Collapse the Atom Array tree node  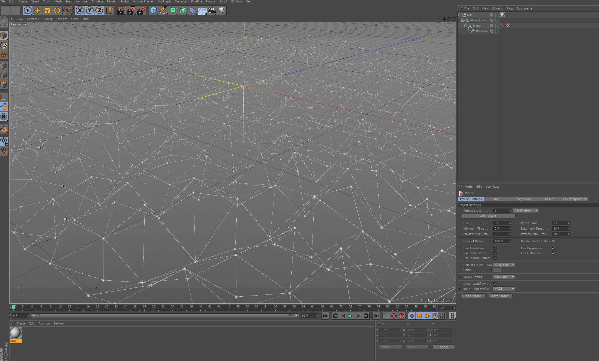[463, 20]
